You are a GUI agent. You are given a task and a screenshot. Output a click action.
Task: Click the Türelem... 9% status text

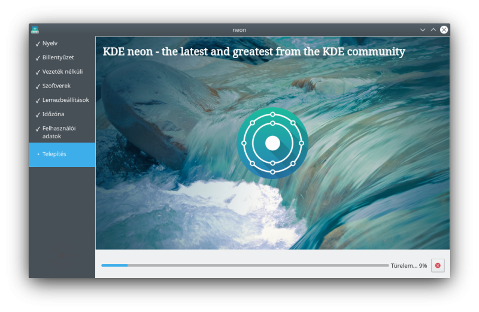coord(409,265)
